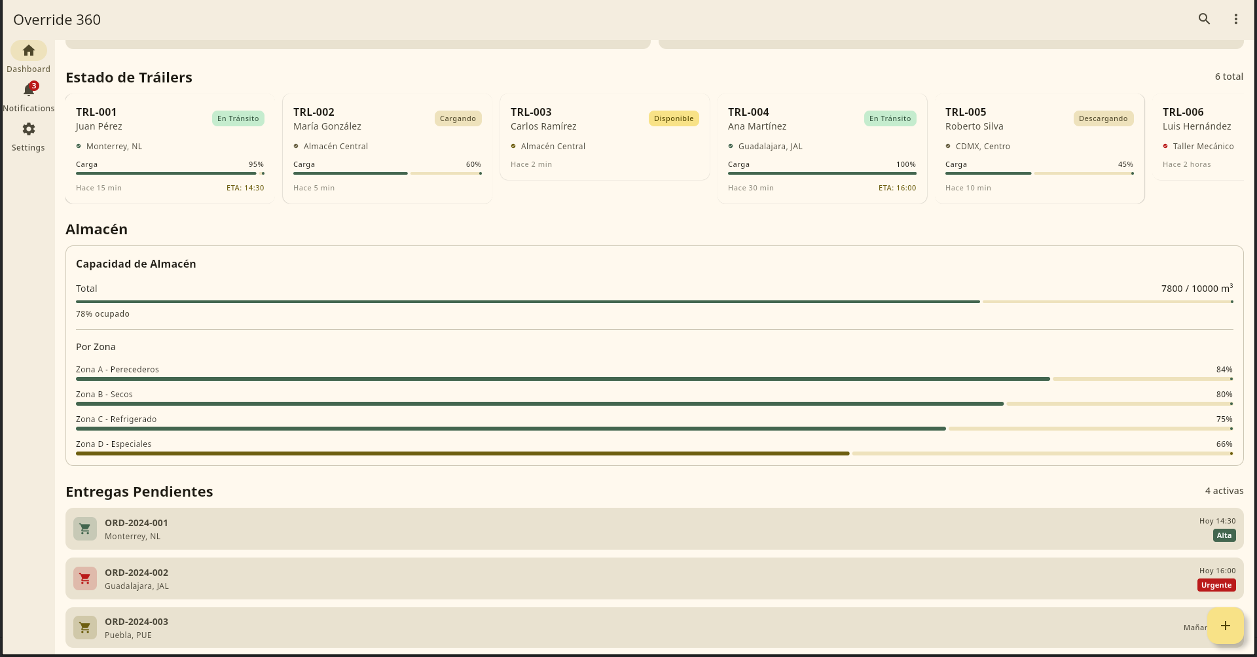Click the Descargando chip on TRL-005
This screenshot has height=657, width=1257.
point(1103,118)
